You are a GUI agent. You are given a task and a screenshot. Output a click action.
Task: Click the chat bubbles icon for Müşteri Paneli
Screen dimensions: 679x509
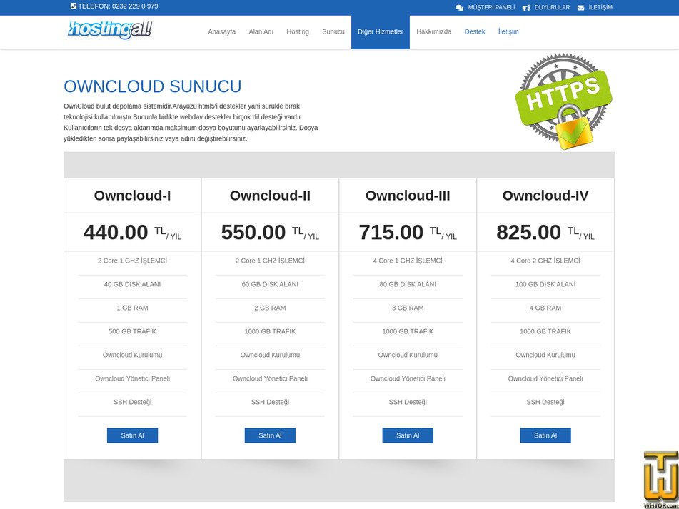pyautogui.click(x=460, y=8)
